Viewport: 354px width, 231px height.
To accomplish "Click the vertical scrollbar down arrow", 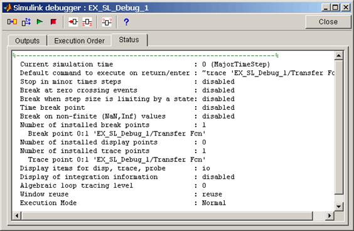I will 339,207.
